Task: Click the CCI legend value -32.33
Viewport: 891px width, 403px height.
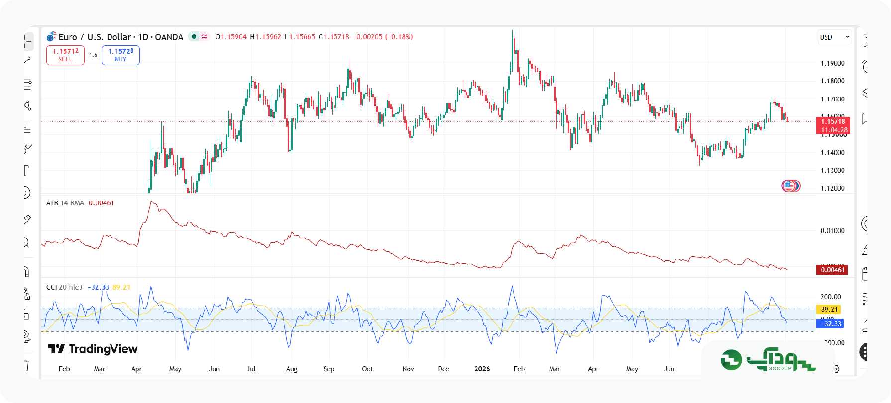Action: click(x=98, y=287)
